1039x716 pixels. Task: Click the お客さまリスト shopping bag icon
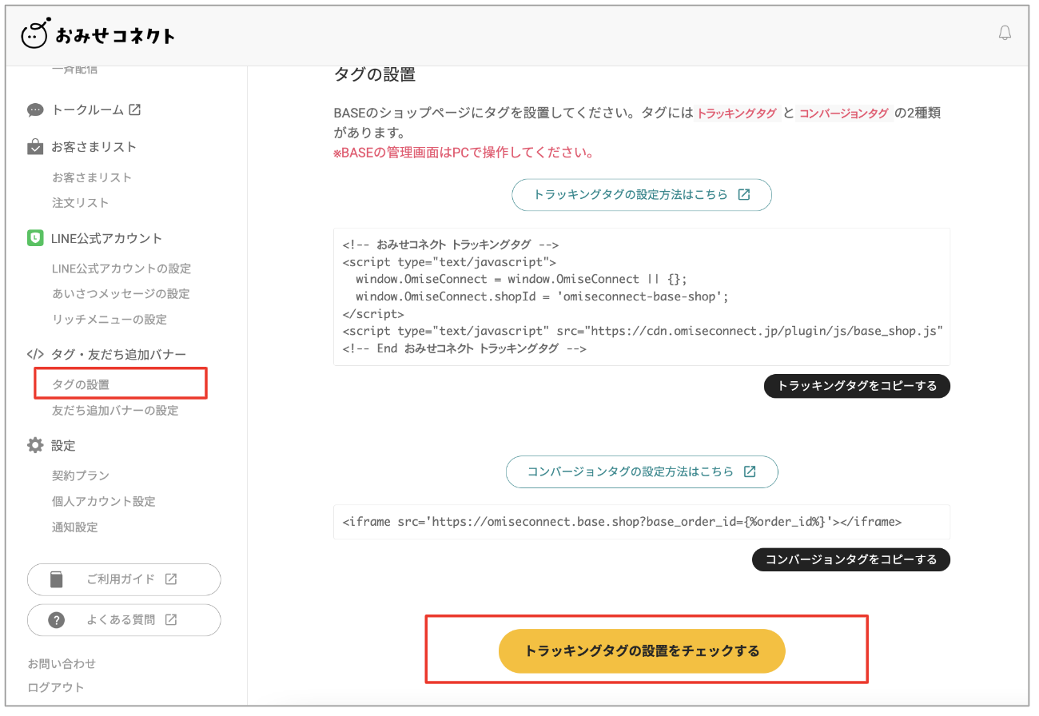pyautogui.click(x=35, y=147)
